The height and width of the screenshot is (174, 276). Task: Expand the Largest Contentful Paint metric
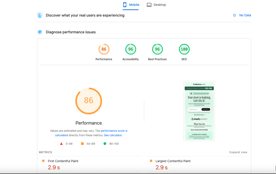pyautogui.click(x=173, y=161)
